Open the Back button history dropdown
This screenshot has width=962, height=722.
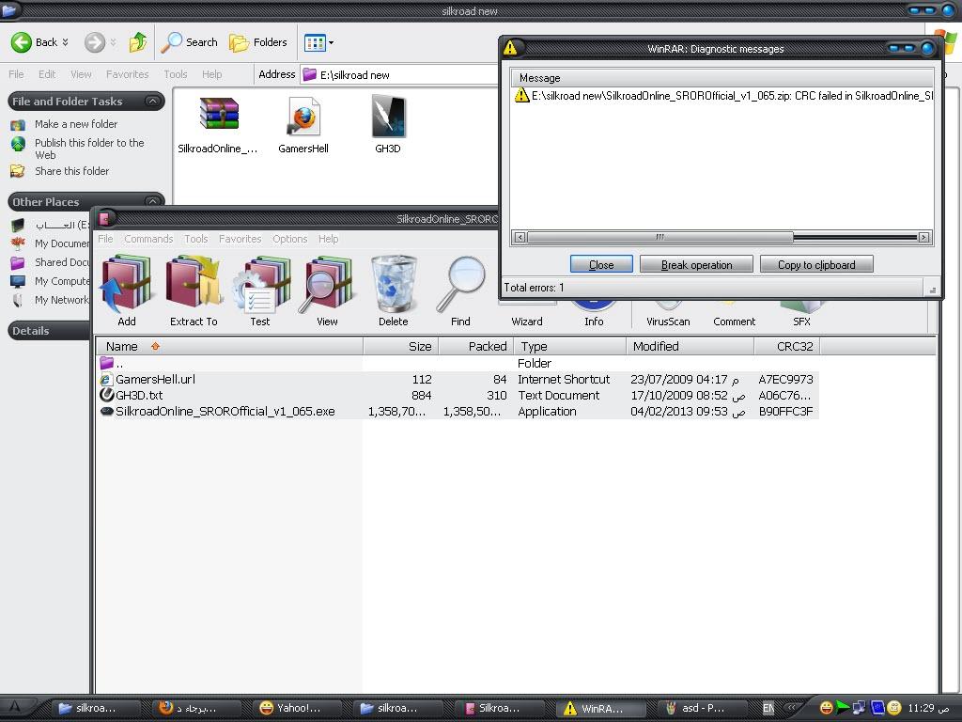pos(65,42)
